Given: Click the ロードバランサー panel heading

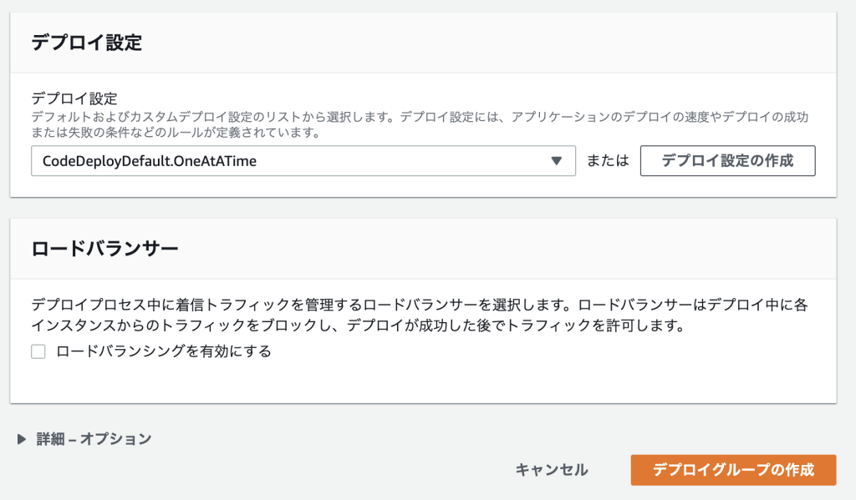Looking at the screenshot, I should click(x=104, y=249).
